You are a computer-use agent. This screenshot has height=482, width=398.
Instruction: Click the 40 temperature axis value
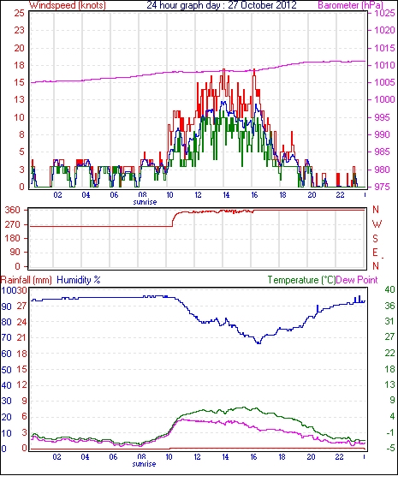point(389,289)
